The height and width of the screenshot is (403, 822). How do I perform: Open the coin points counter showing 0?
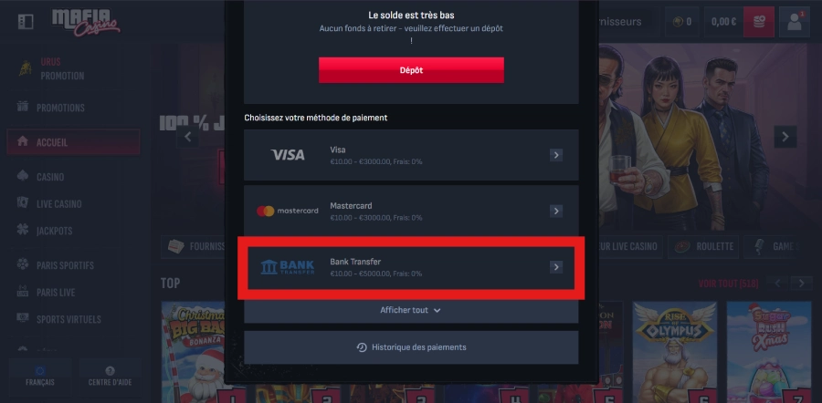click(681, 22)
